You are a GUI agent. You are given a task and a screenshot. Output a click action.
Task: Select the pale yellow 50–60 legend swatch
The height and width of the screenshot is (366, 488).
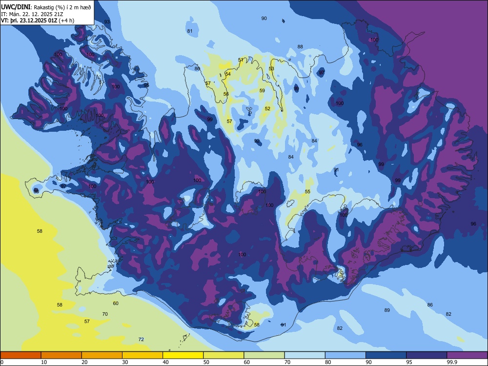(x=224, y=355)
